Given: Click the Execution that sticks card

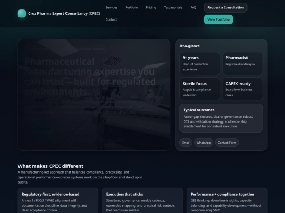Looking at the screenshot, I should 142,200.
